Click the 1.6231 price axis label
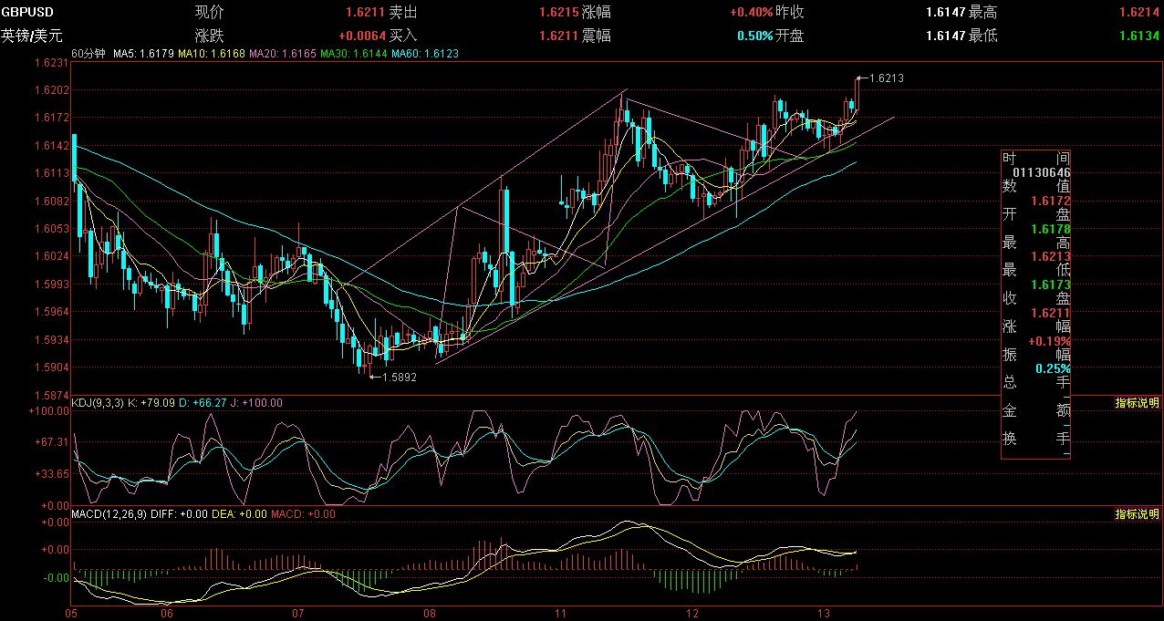 coord(51,63)
